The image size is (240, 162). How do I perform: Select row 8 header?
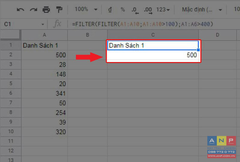[x=10, y=112]
